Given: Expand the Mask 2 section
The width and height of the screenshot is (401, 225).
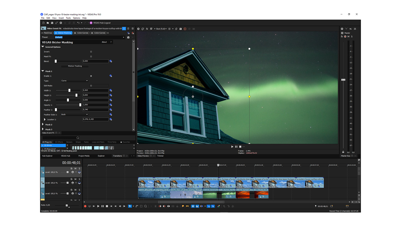Looking at the screenshot, I should [43, 125].
